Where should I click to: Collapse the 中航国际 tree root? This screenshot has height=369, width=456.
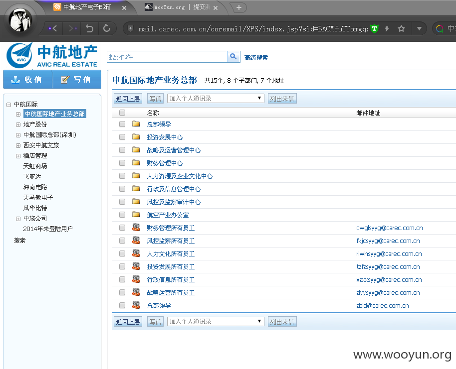(8, 105)
